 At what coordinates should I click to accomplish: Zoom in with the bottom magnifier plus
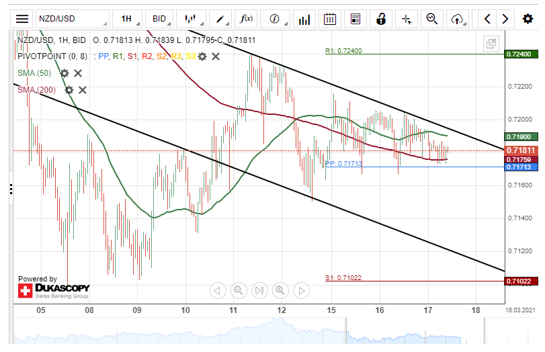coord(281,290)
